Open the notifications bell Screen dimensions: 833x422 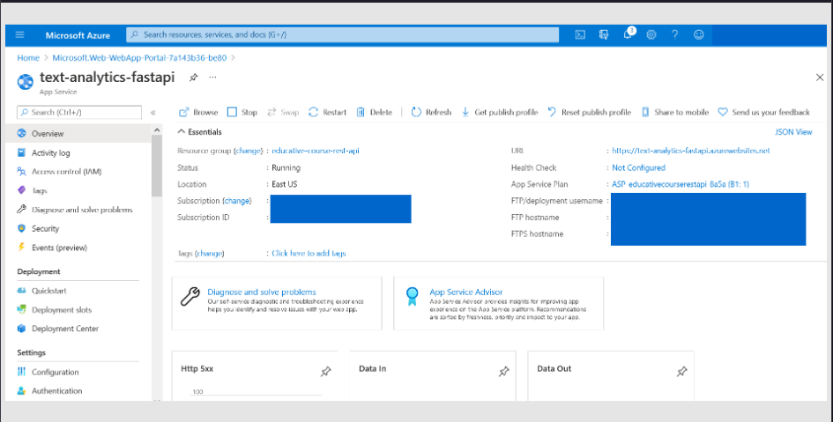click(628, 34)
